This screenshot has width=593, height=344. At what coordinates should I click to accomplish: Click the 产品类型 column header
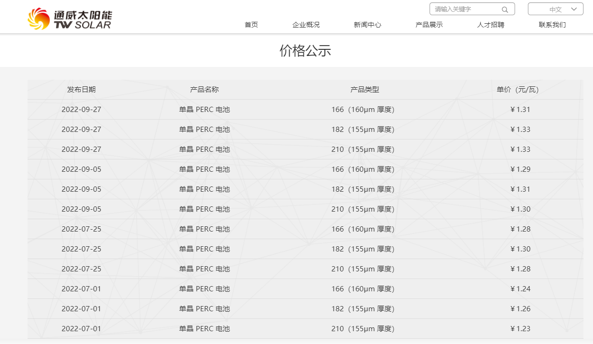[364, 90]
